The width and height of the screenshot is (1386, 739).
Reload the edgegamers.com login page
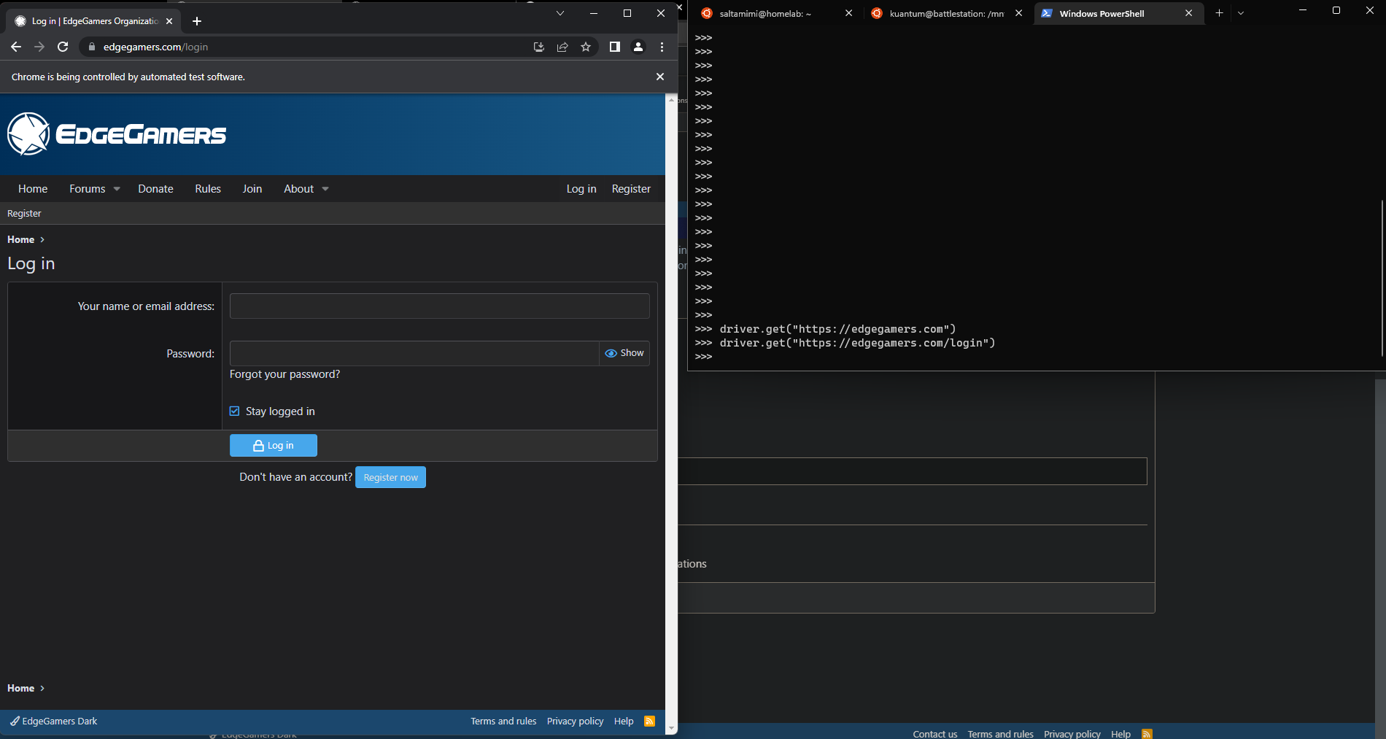click(x=63, y=47)
